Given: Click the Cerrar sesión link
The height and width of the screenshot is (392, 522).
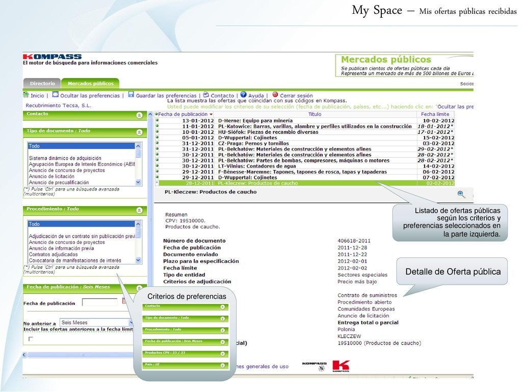Looking at the screenshot, I should pos(296,95).
